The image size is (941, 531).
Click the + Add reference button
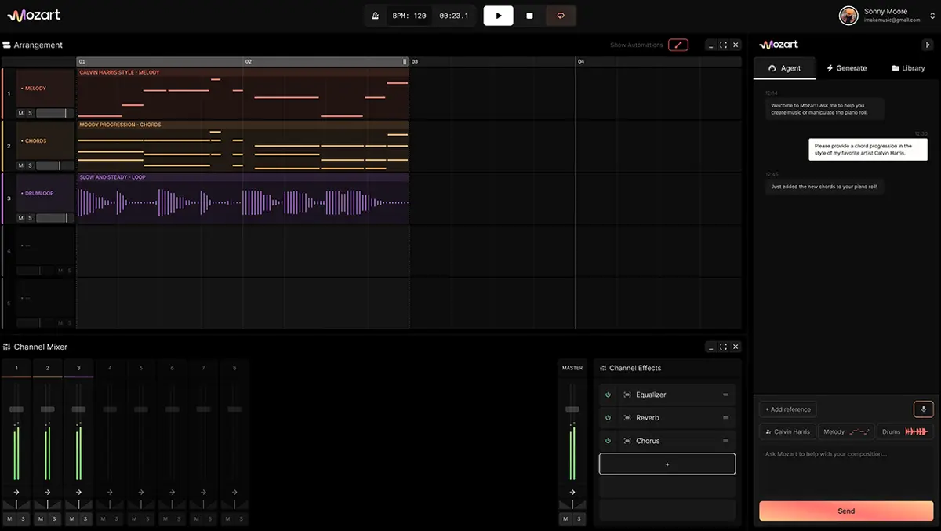(788, 409)
